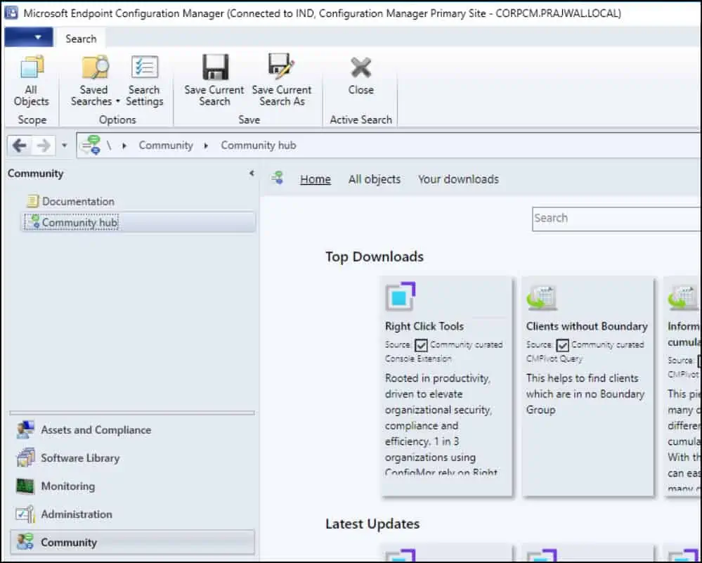
Task: Click the Console Extension type label
Action: (x=418, y=358)
